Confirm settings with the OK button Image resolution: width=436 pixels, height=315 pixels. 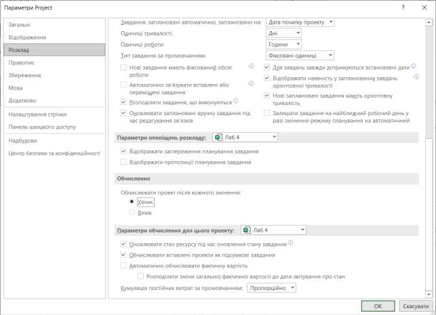[378, 306]
